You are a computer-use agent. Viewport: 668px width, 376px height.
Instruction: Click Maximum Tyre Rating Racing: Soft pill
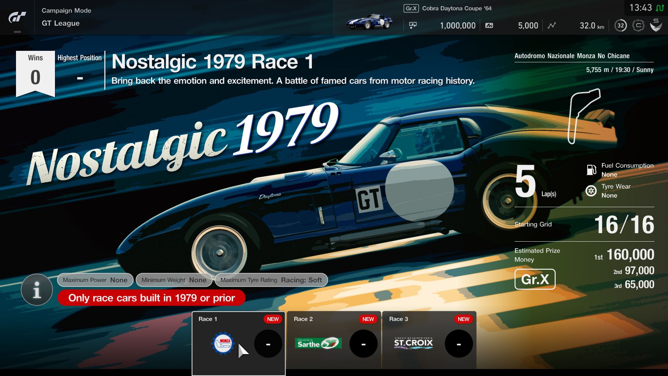click(271, 280)
